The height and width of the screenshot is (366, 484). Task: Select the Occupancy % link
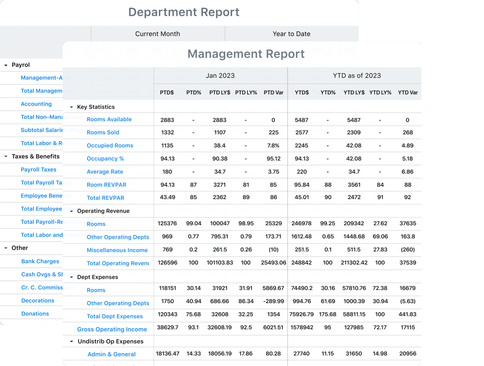point(105,159)
